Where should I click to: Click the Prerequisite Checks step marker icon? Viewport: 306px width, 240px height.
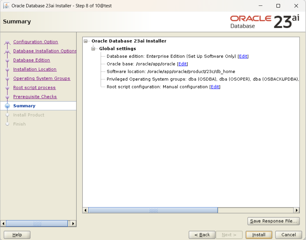point(7,97)
